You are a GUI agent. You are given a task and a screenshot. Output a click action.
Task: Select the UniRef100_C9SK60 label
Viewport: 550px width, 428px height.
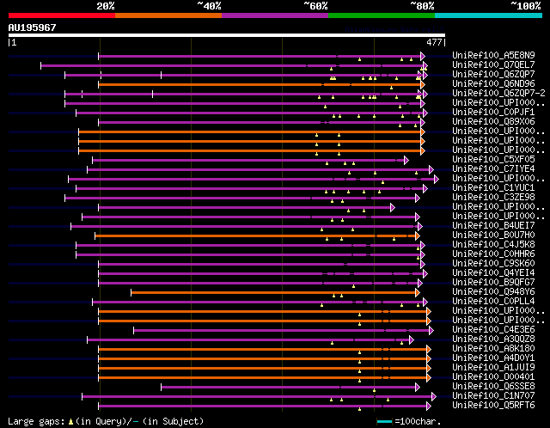(493, 263)
